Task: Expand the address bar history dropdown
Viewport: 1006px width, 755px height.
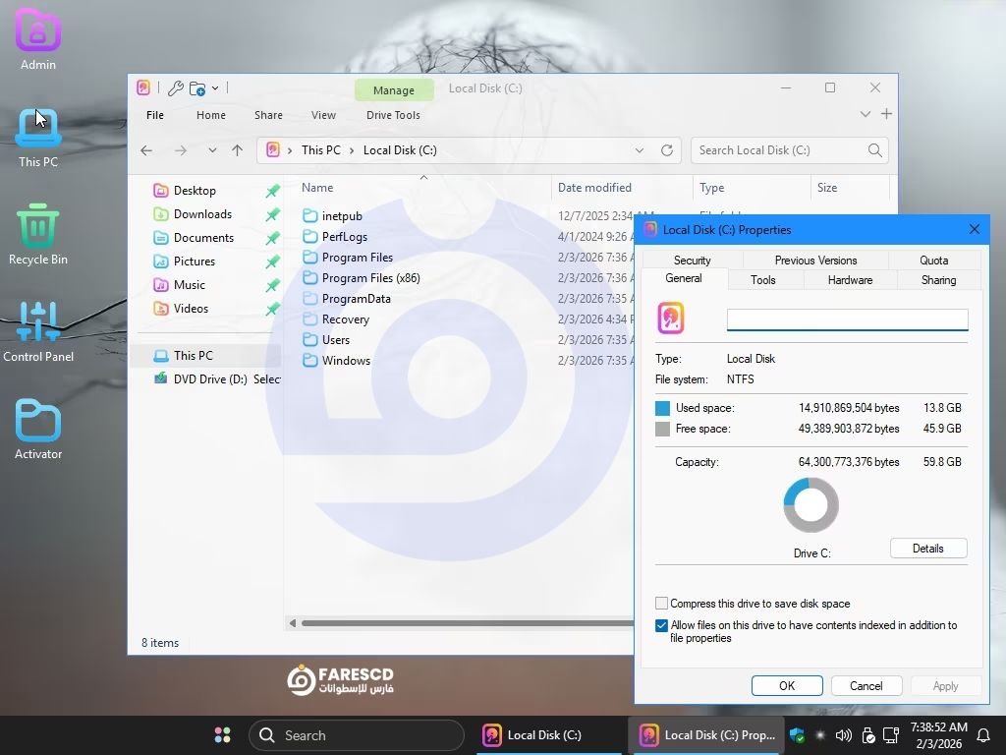Action: coord(640,150)
